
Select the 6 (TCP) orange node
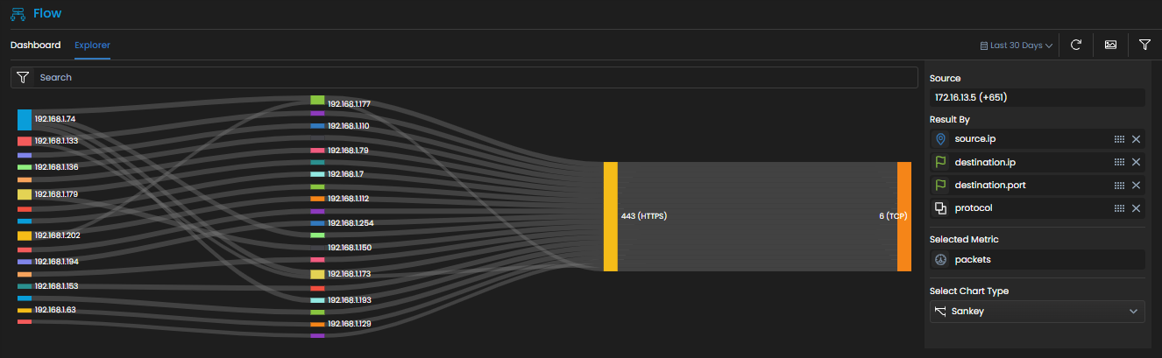904,216
